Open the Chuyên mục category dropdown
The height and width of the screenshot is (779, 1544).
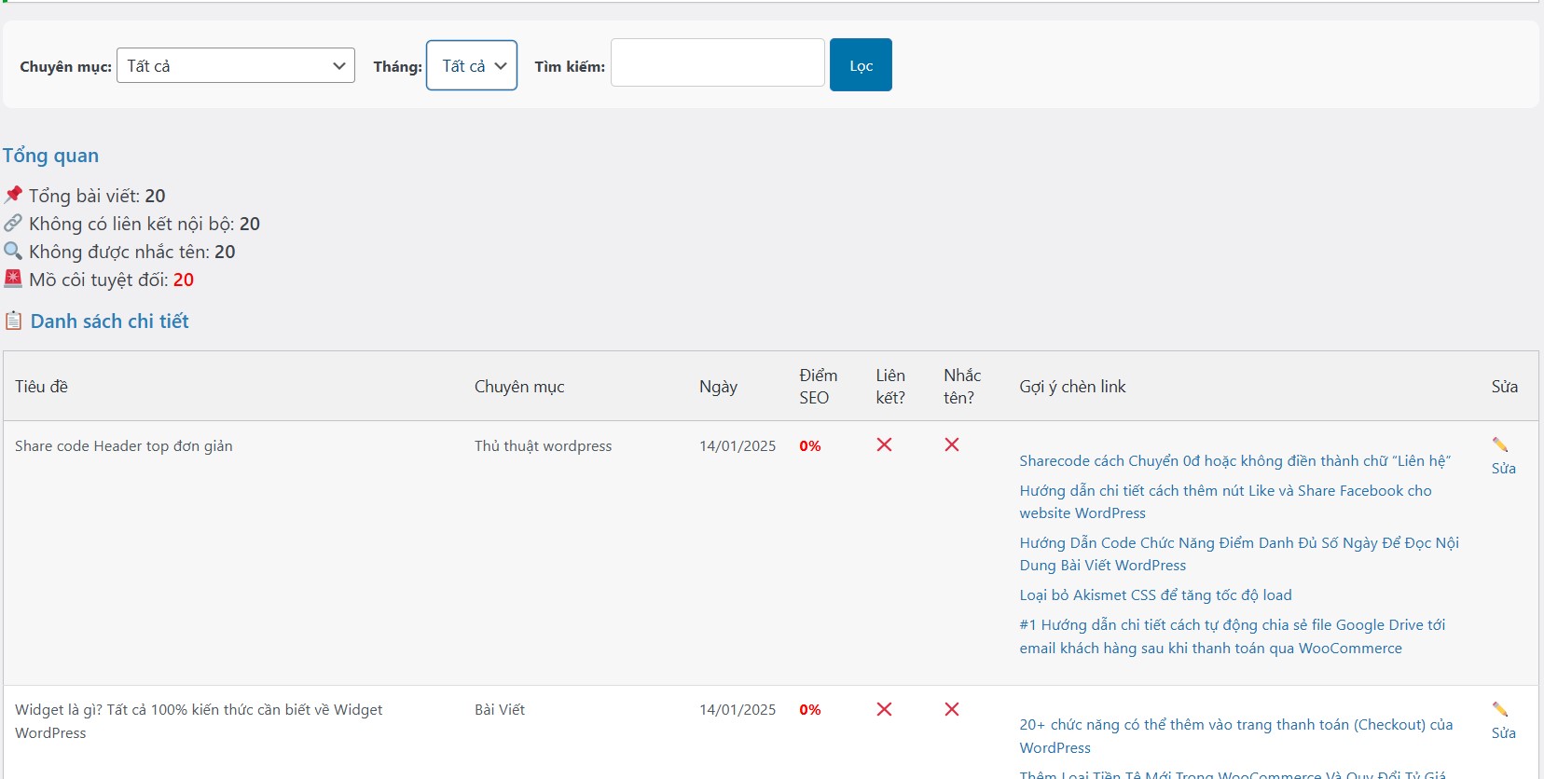pyautogui.click(x=235, y=65)
